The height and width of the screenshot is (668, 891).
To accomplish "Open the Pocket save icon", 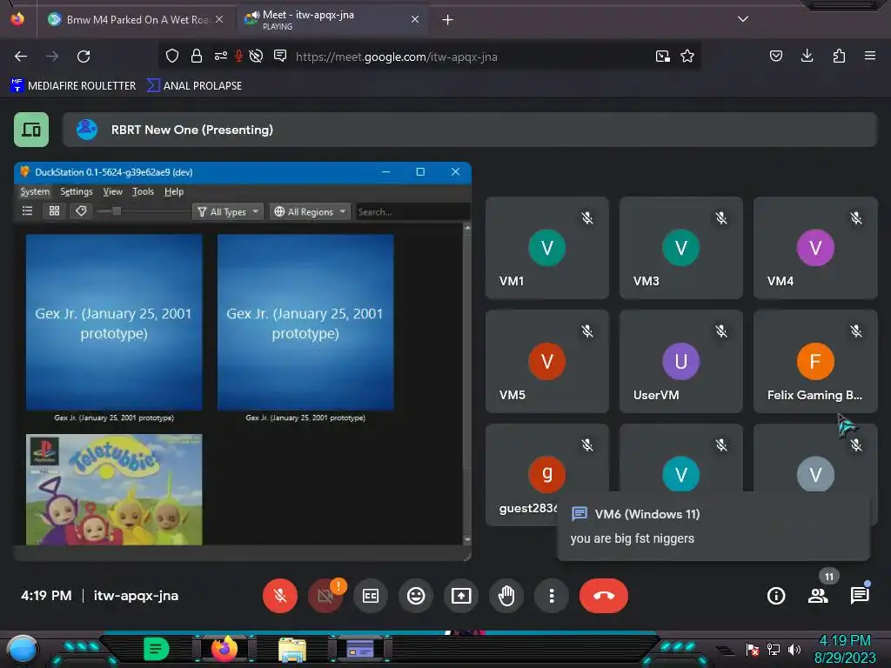I will click(x=776, y=56).
